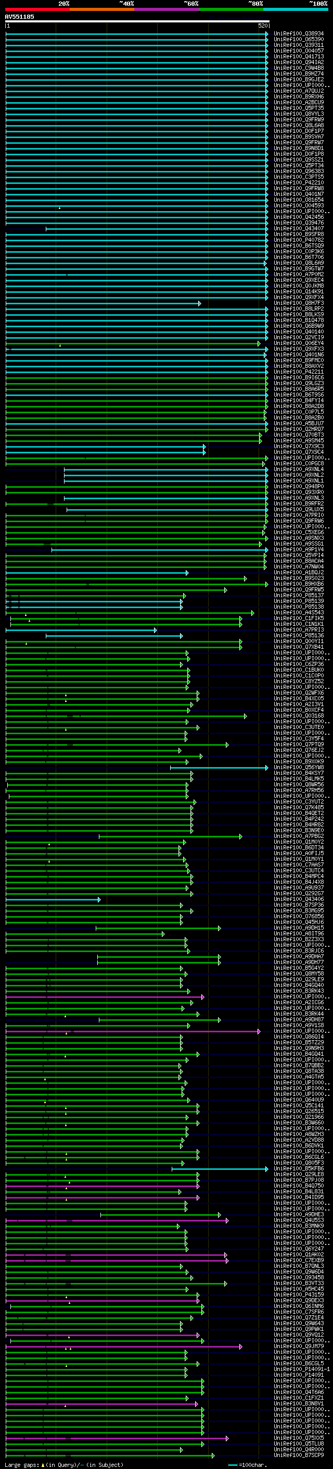Select the UniRef100_Q9LUX5 label
The width and height of the screenshot is (333, 1469).
point(298,509)
